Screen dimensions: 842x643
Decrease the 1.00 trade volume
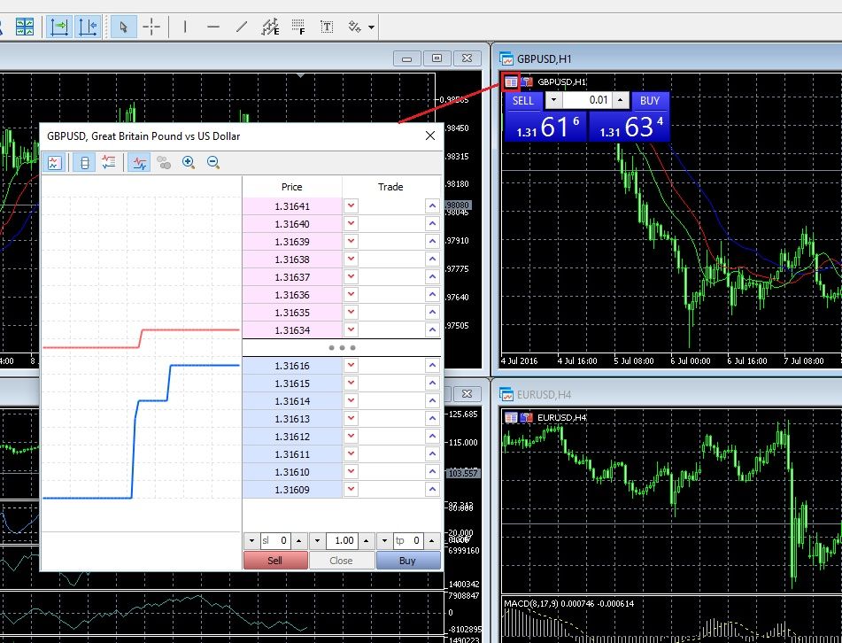click(x=317, y=540)
